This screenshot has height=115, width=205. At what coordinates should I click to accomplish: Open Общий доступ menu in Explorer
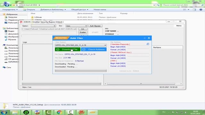point(80,10)
